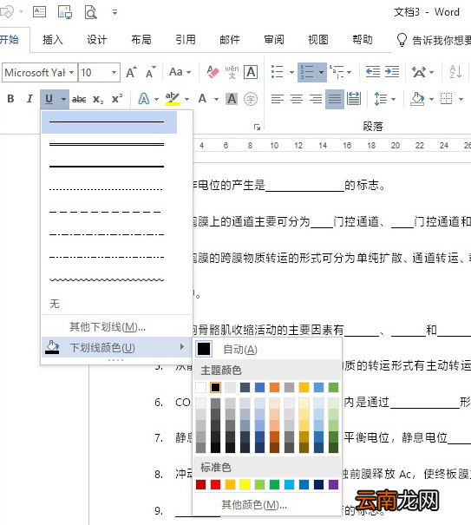Image resolution: width=471 pixels, height=525 pixels.
Task: Increase paragraph indent
Action: (392, 72)
